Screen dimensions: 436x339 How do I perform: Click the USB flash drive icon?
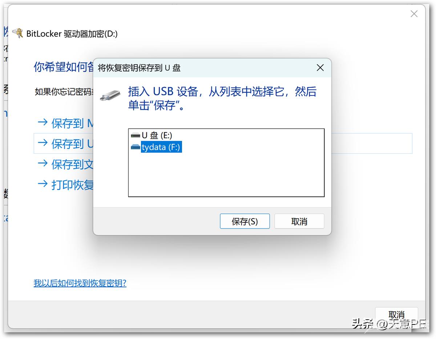coord(110,96)
